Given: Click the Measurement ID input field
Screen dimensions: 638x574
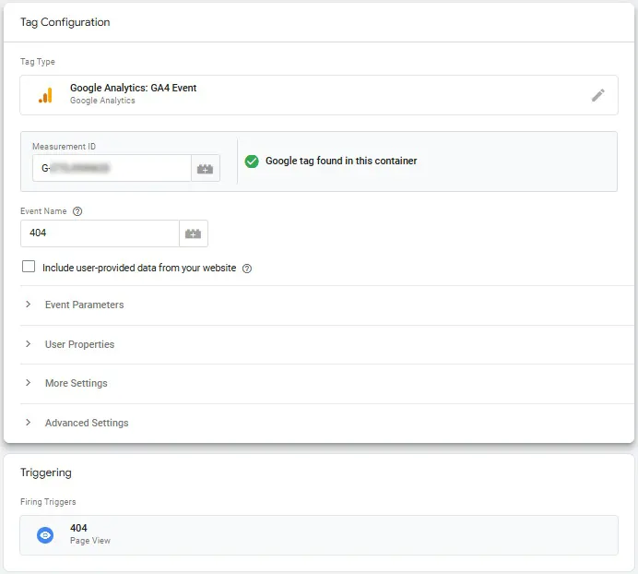Looking at the screenshot, I should pyautogui.click(x=112, y=168).
